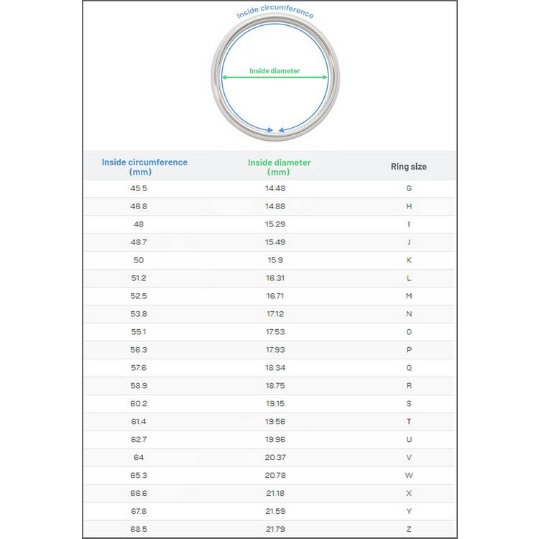539x539 pixels.
Task: Select diameter value 18.75
Action: pyautogui.click(x=275, y=385)
